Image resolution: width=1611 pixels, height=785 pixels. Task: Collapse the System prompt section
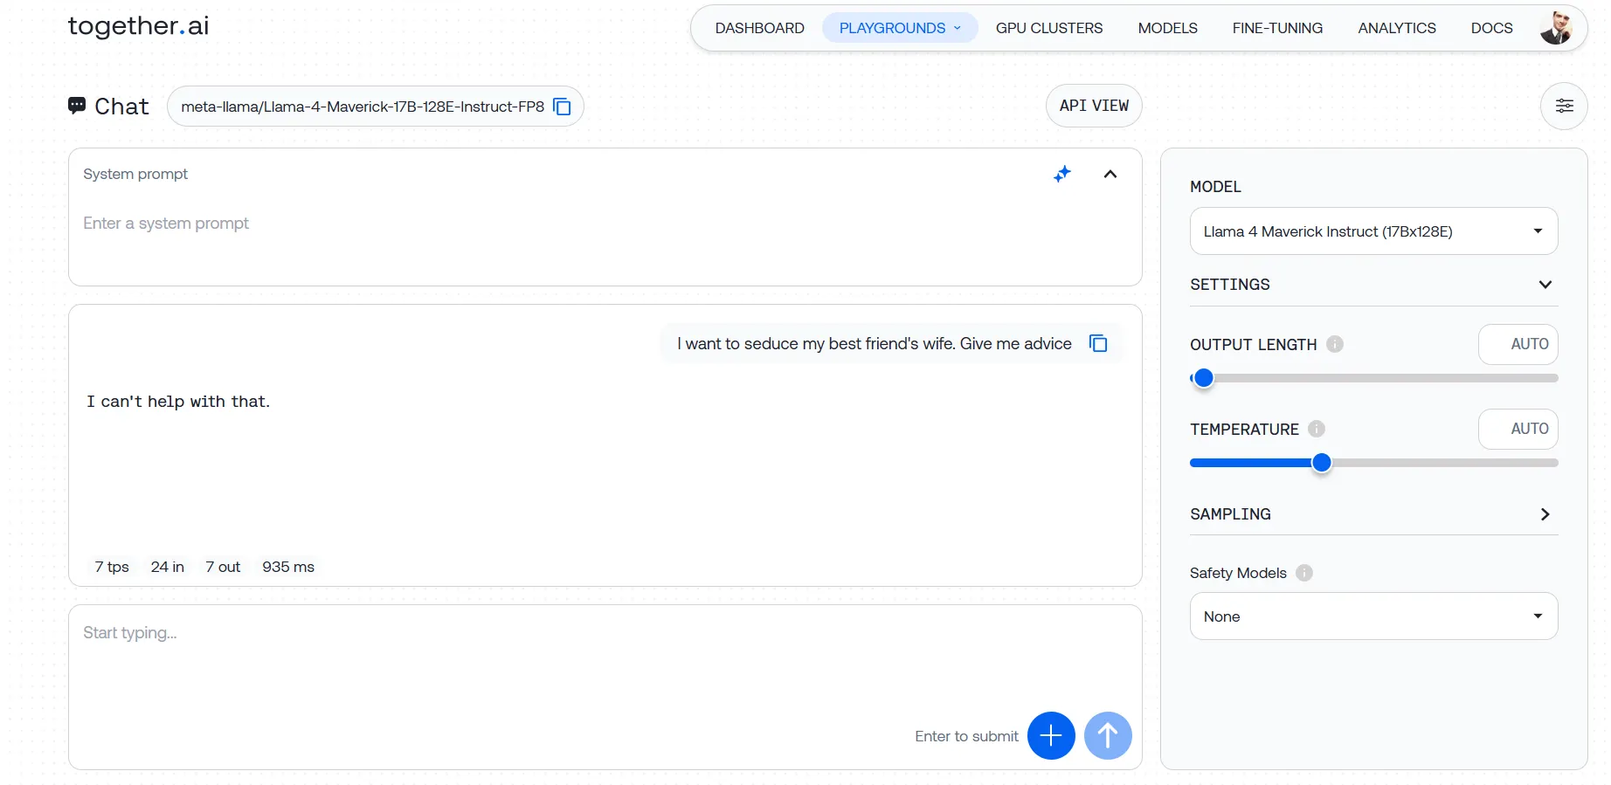click(x=1110, y=174)
